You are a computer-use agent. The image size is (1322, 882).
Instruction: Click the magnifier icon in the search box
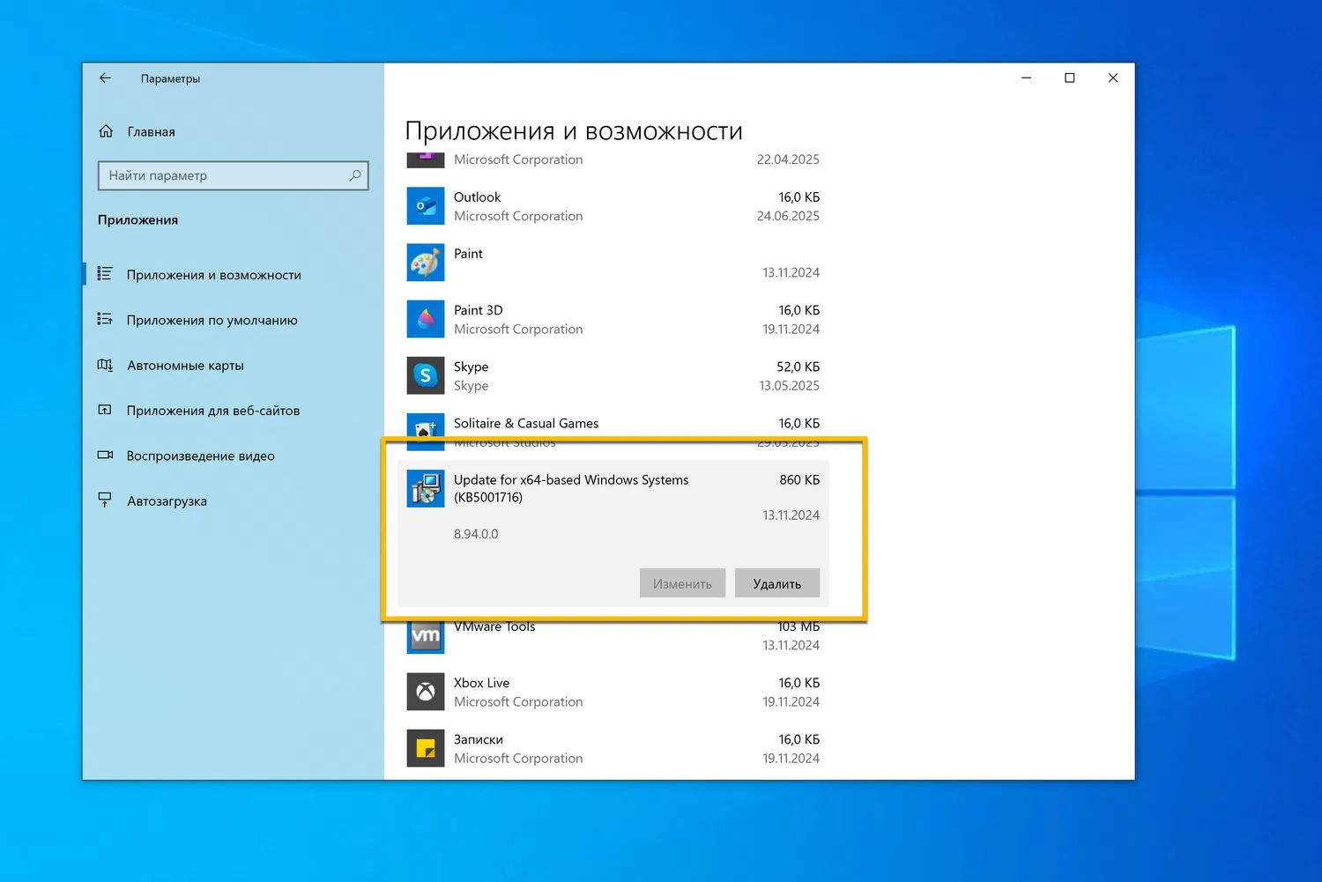click(354, 175)
